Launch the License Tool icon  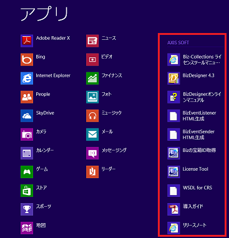tap(173, 172)
